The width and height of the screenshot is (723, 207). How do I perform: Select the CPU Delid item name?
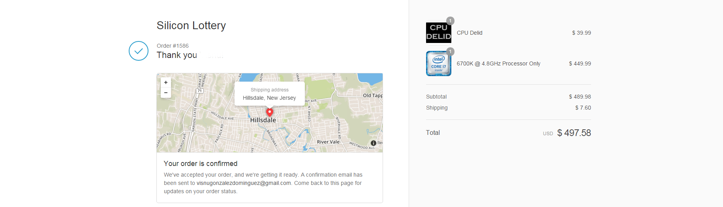coord(469,33)
